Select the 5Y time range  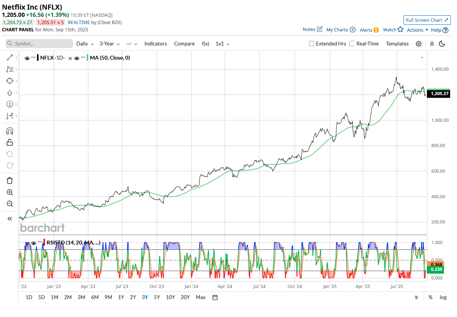157,298
